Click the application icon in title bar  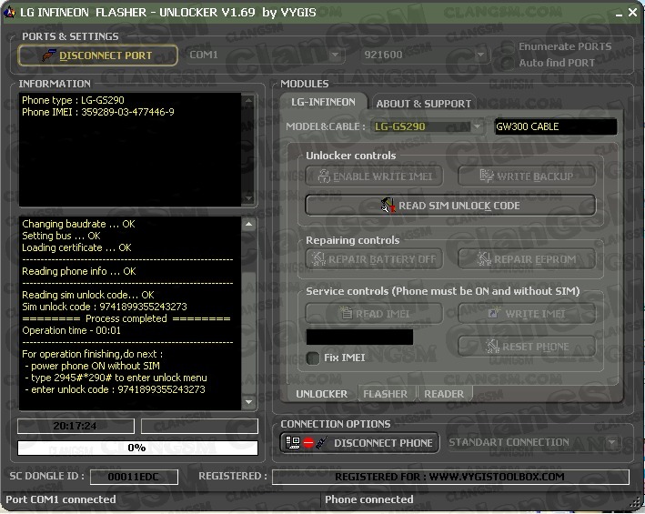(x=9, y=13)
